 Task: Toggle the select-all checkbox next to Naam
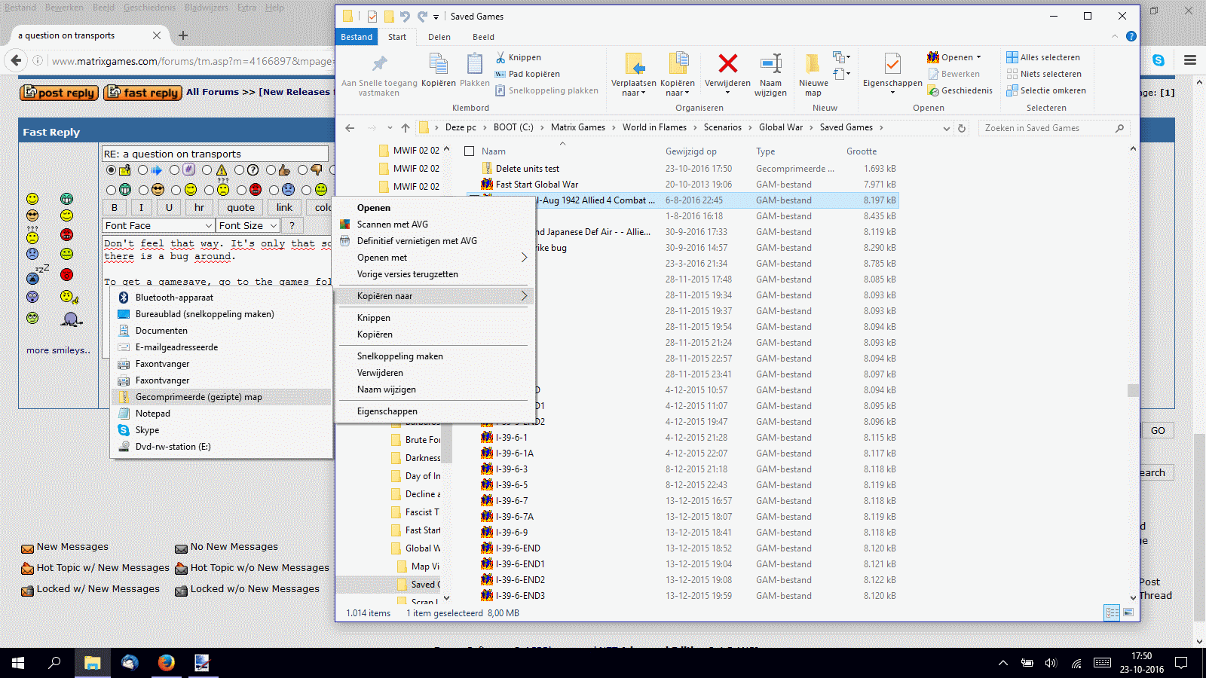pyautogui.click(x=469, y=151)
